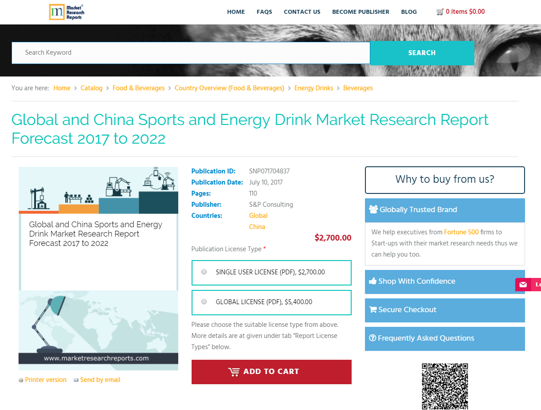This screenshot has width=541, height=410.
Task: Open the shopping cart icon
Action: coord(440,12)
